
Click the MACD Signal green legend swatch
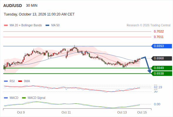pyautogui.click(x=24, y=98)
